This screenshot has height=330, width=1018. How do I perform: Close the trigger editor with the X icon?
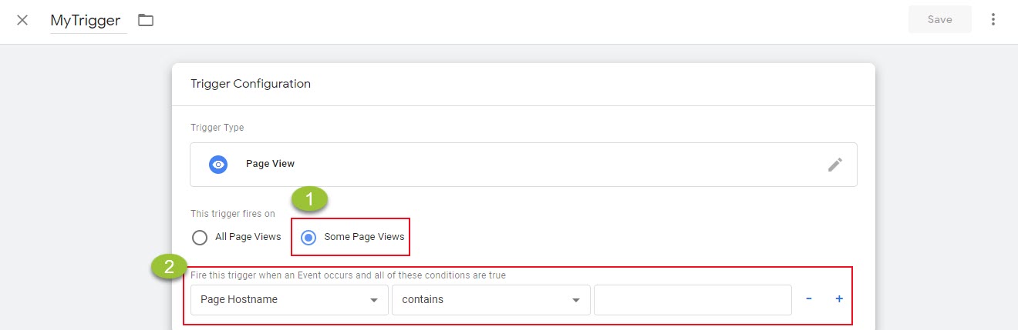(x=22, y=20)
